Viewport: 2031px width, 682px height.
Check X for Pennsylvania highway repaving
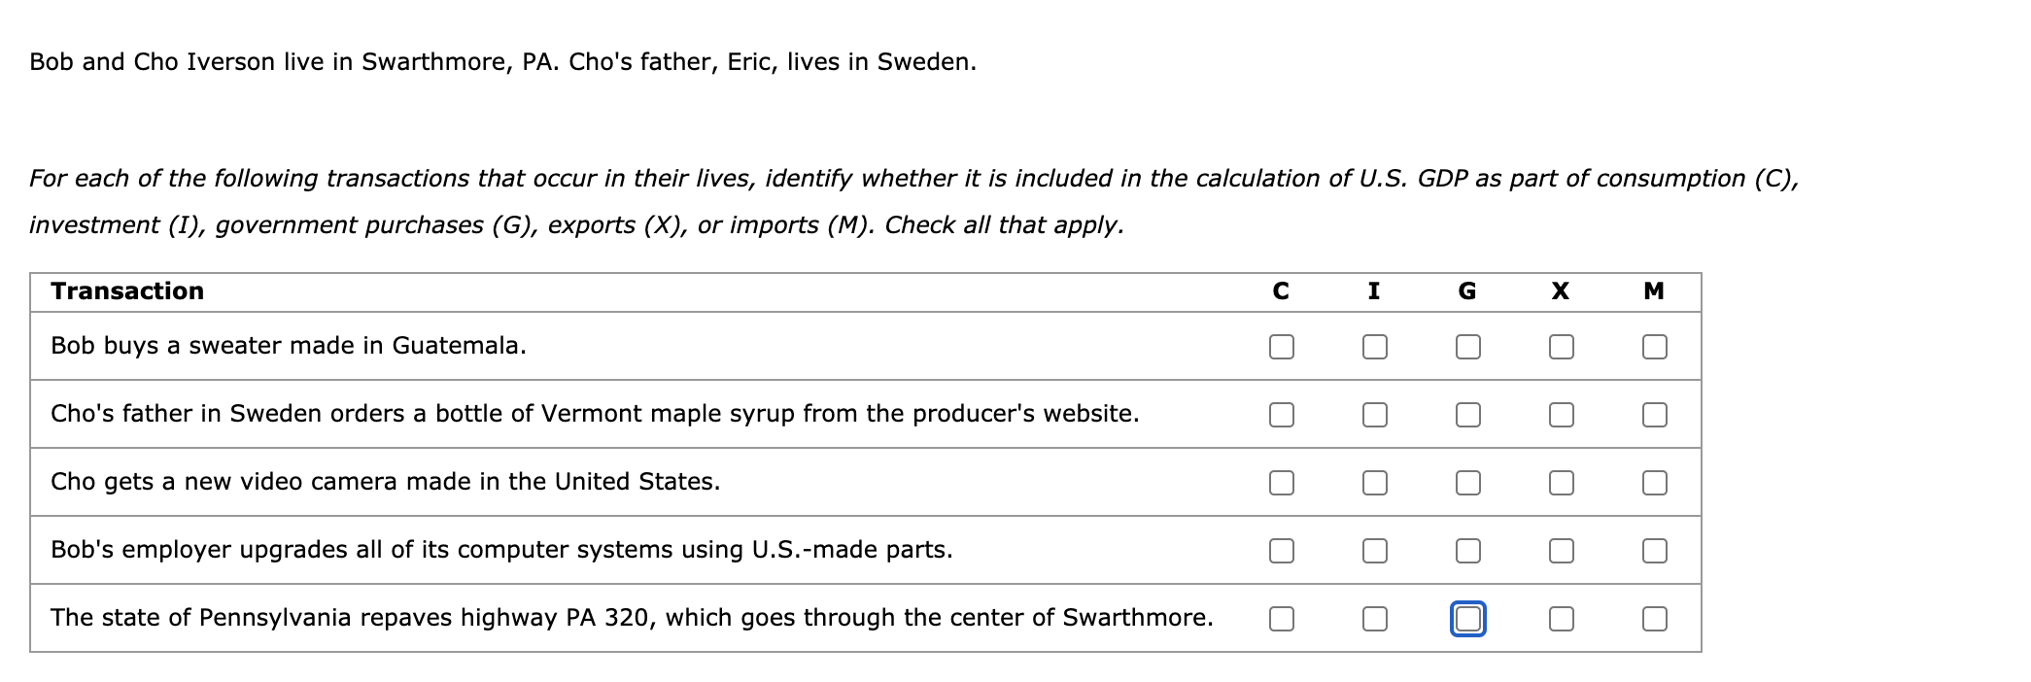tap(1561, 619)
